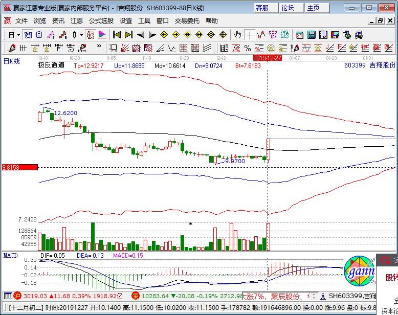Move chart right with black right arrow
Image resolution: width=398 pixels, height=315 pixels.
coord(152,35)
